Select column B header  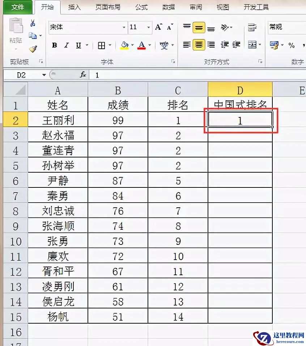(x=118, y=90)
